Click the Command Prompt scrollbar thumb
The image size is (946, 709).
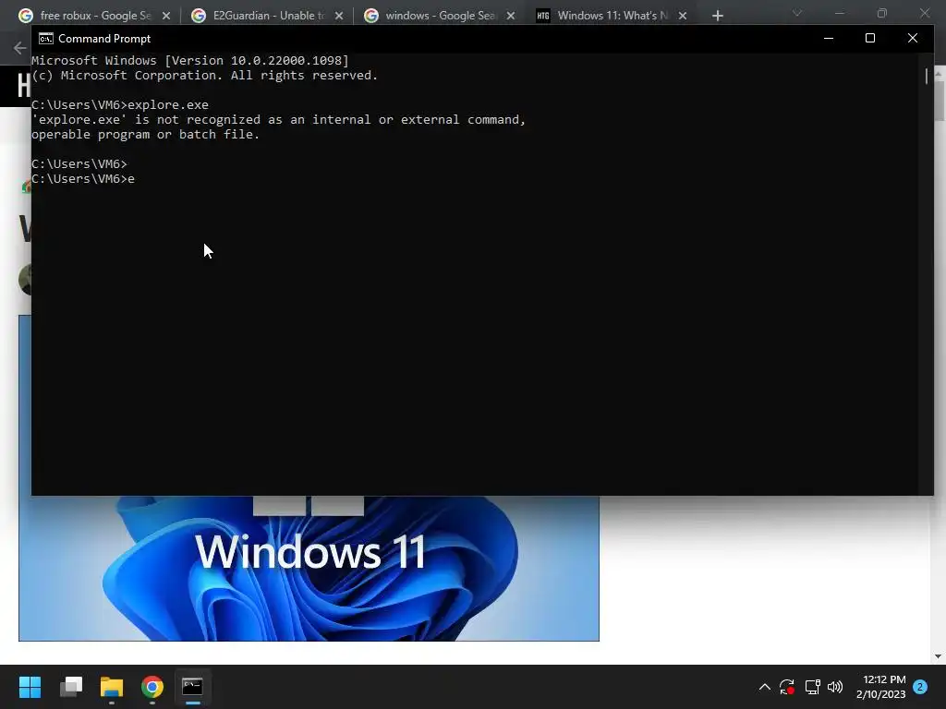(x=926, y=76)
